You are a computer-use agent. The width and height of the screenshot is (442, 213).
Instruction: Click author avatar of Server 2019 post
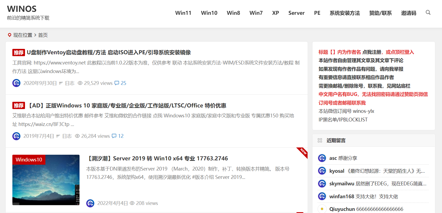point(90,203)
